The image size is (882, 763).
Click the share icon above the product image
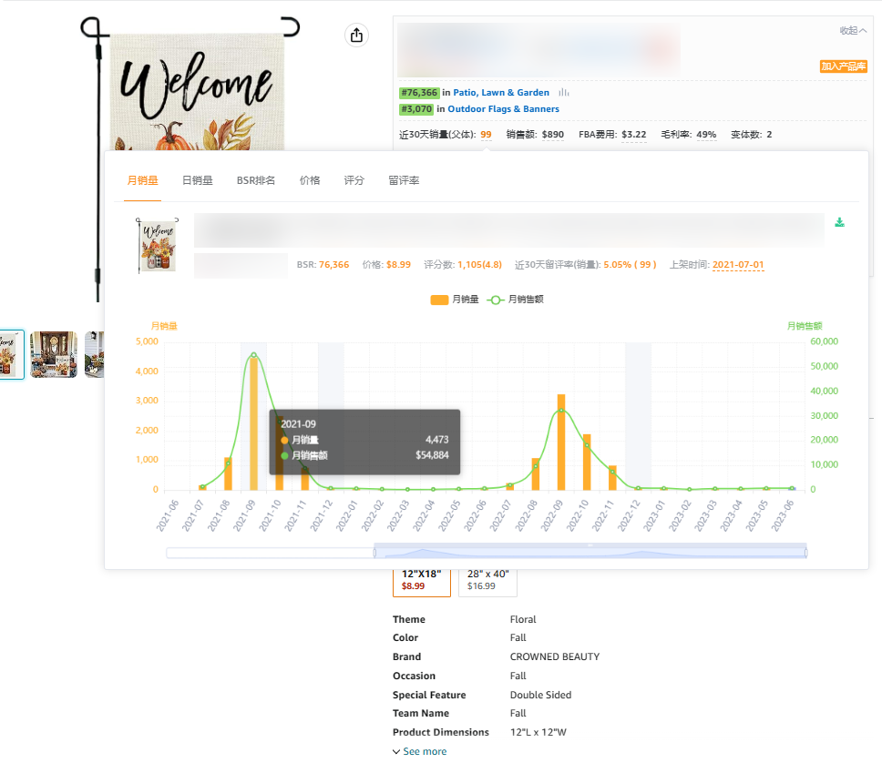click(x=356, y=36)
